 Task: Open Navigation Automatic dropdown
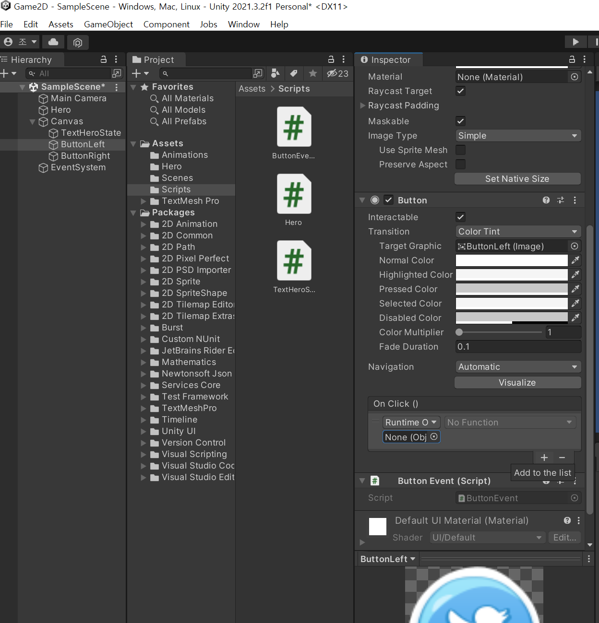tap(518, 367)
